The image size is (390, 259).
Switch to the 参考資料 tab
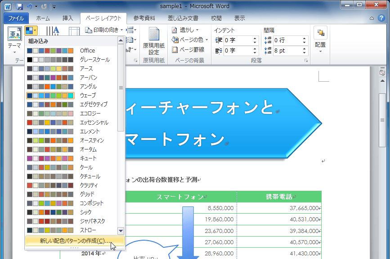[144, 18]
